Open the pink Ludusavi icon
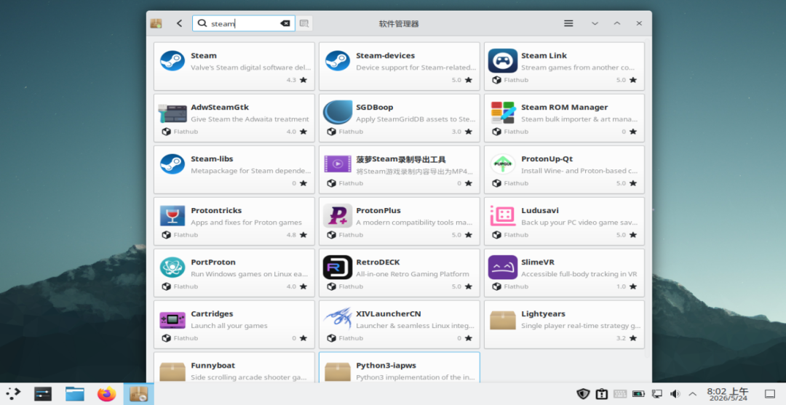This screenshot has width=786, height=405. [502, 216]
